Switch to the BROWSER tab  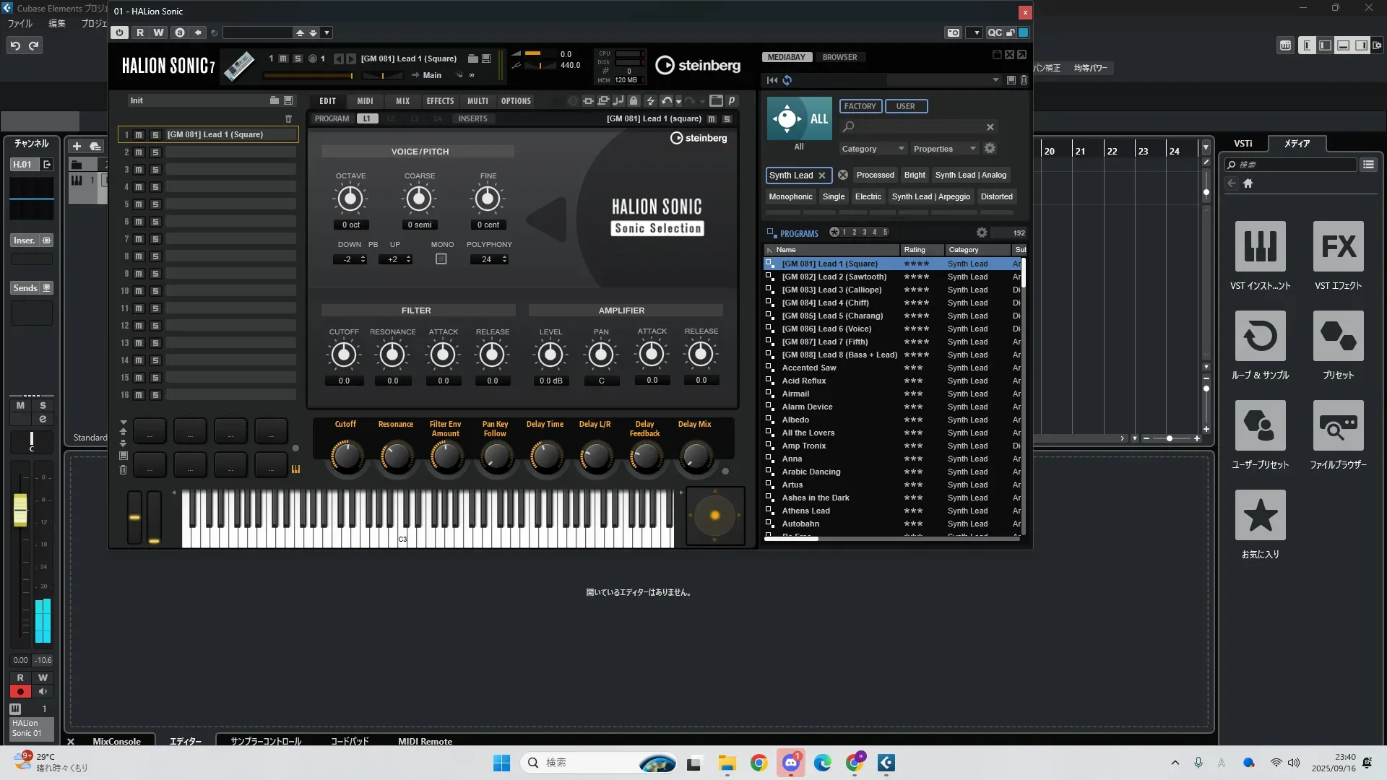tap(839, 57)
